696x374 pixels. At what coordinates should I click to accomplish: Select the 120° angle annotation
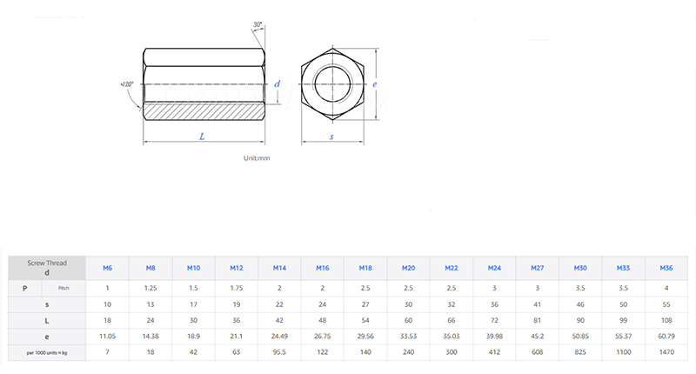127,84
